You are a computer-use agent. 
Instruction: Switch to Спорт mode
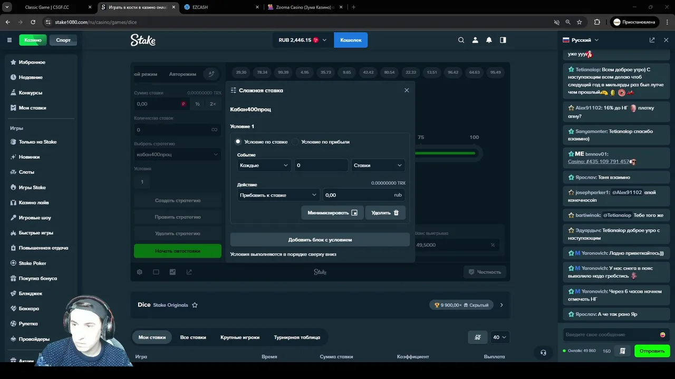pos(63,40)
